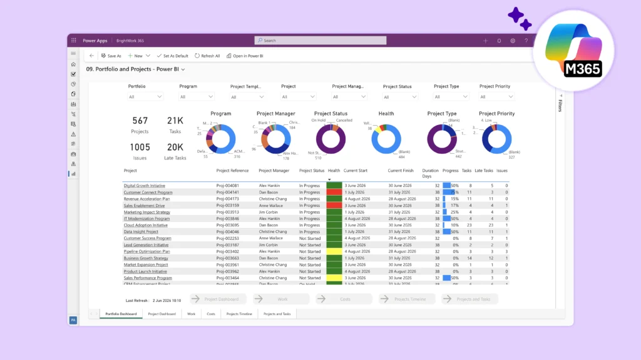
Task: Open the Project Type filter dropdown
Action: 451,97
